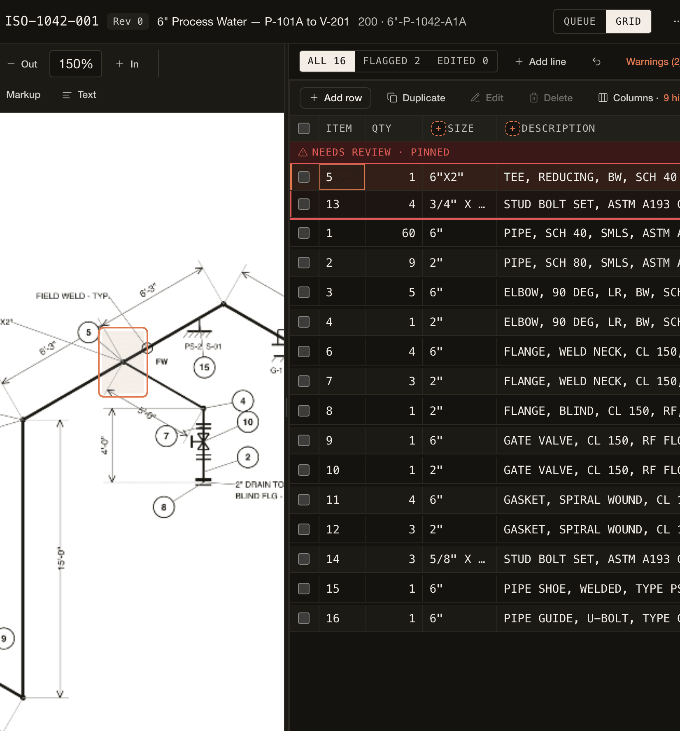Select the Markup tool
680x731 pixels.
(23, 95)
